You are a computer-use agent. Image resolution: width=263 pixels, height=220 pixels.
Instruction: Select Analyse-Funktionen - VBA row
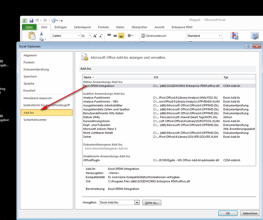169,102
